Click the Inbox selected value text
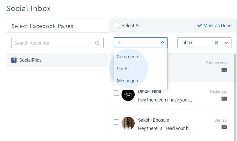This screenshot has height=141, width=237. [x=187, y=43]
